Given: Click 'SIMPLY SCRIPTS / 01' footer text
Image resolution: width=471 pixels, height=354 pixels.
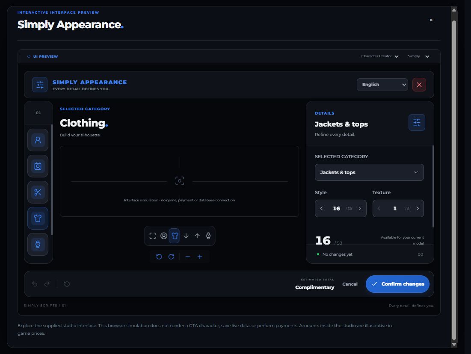Looking at the screenshot, I should [x=45, y=305].
